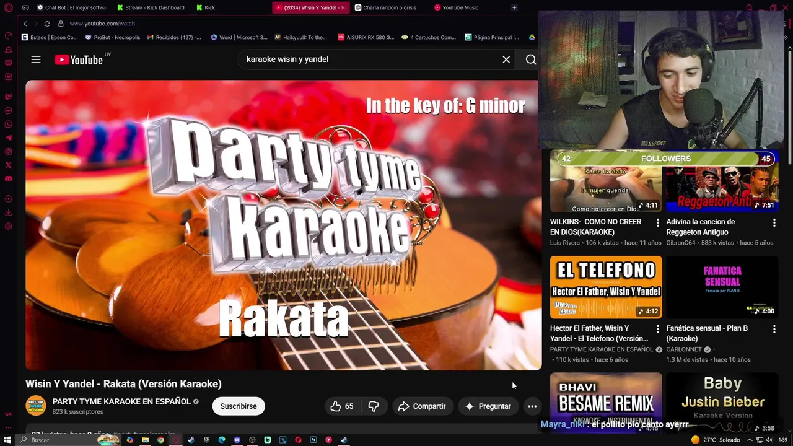Open Word | Microsoft bookmark
The image size is (793, 446).
(x=239, y=37)
